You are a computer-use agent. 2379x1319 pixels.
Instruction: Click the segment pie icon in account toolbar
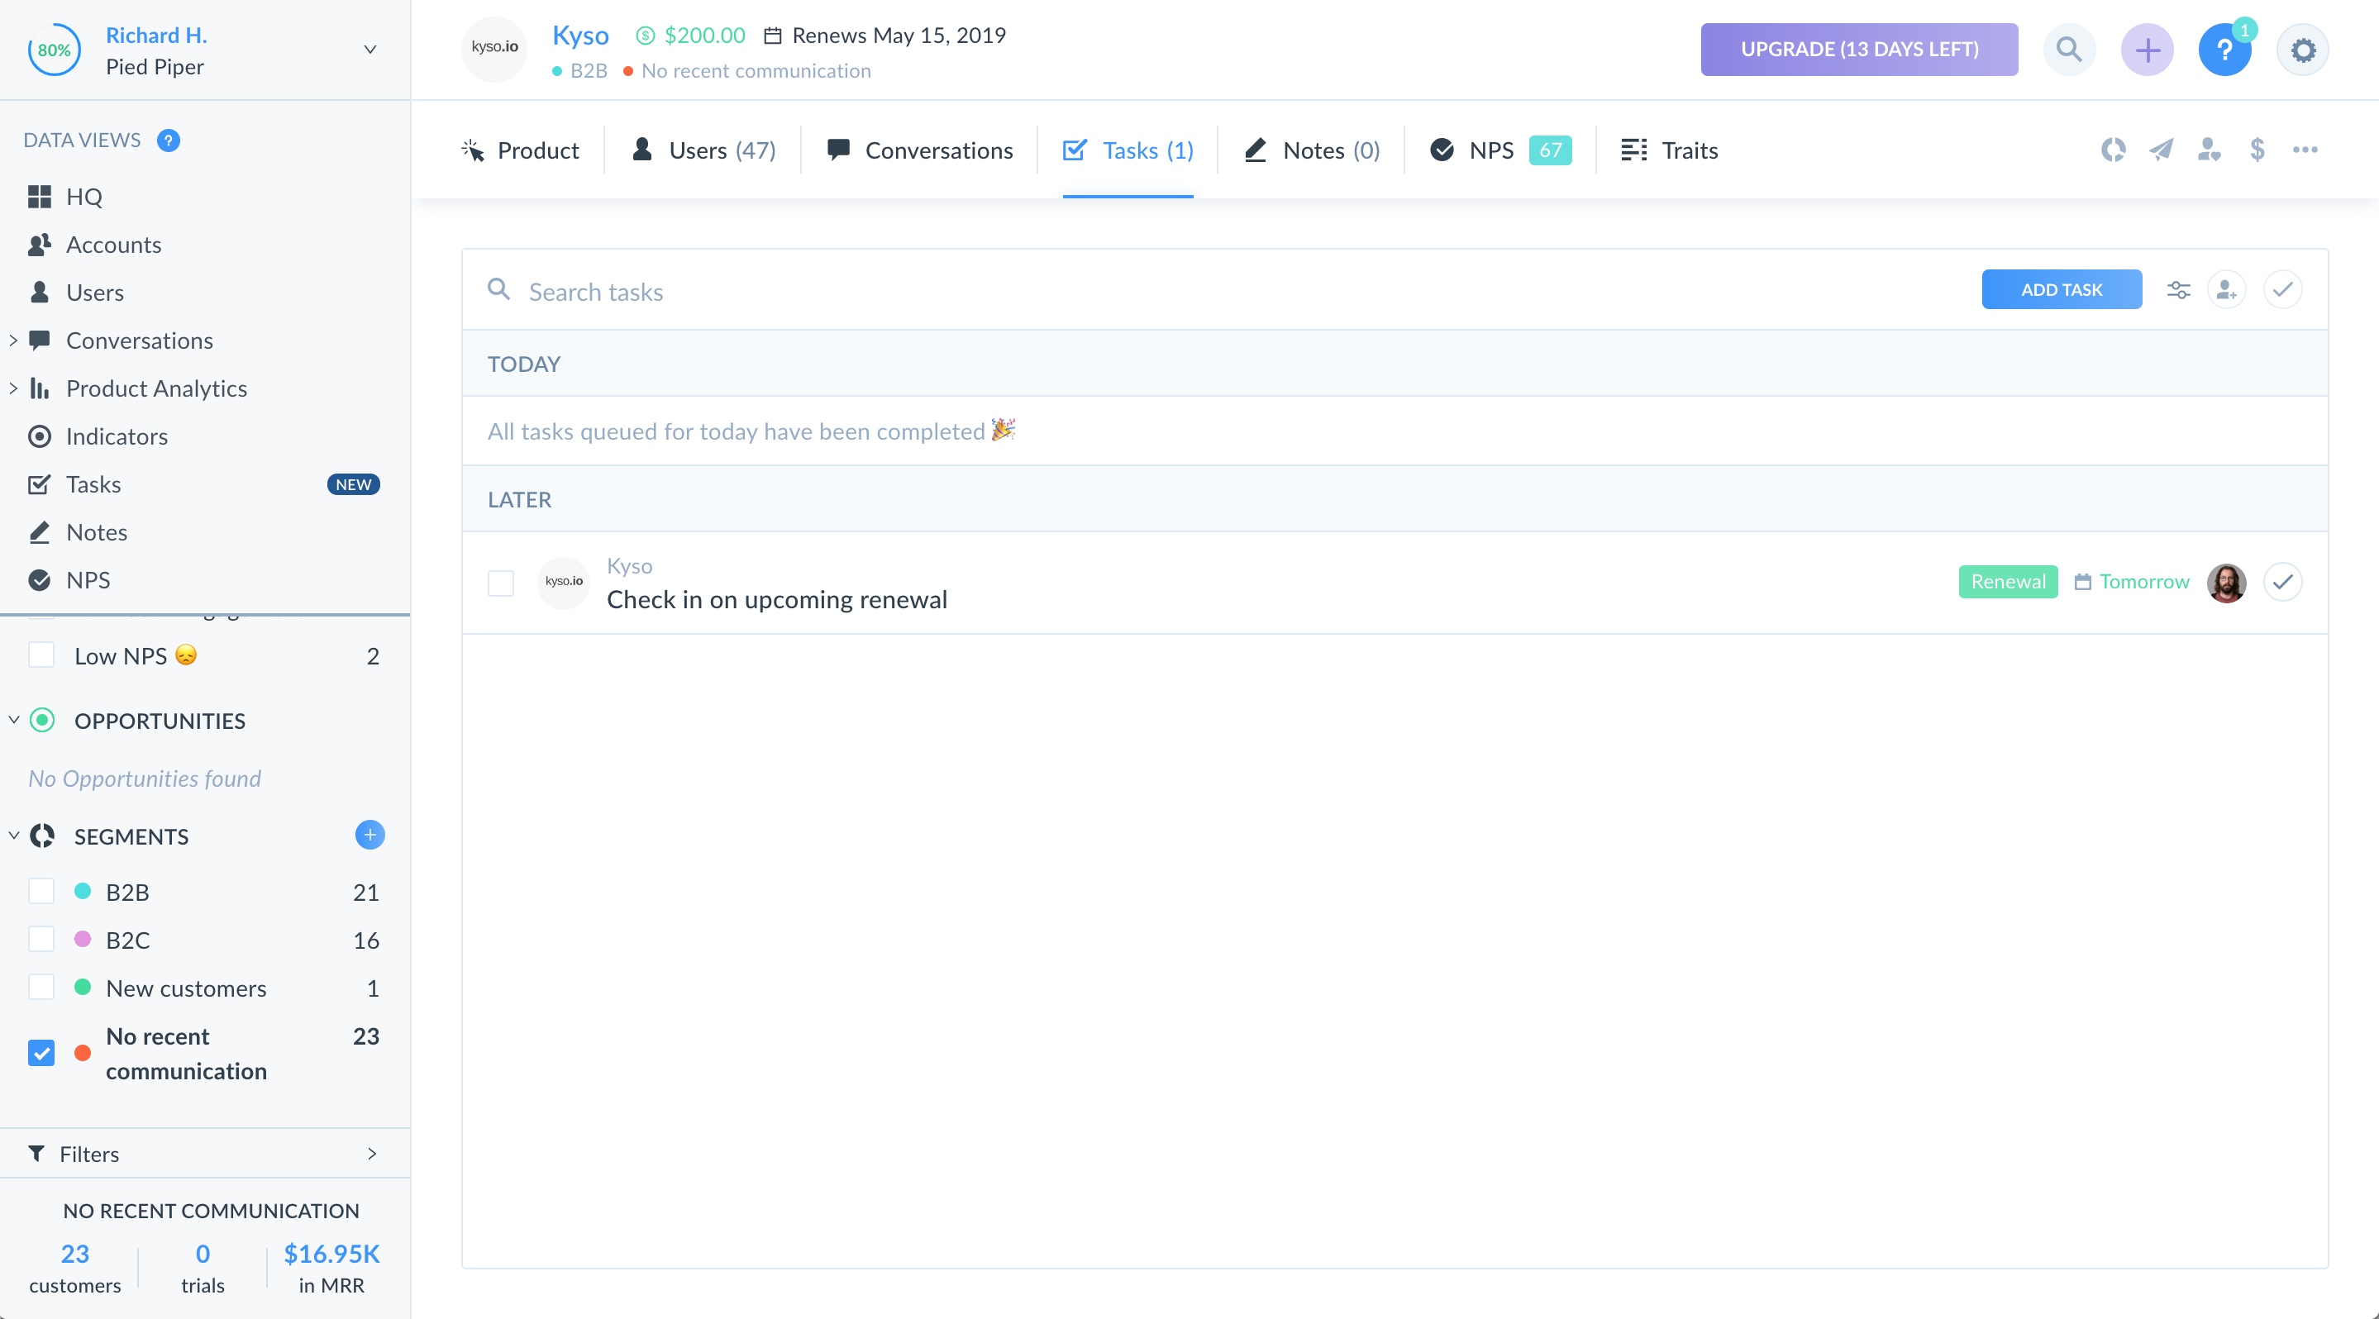point(2113,150)
